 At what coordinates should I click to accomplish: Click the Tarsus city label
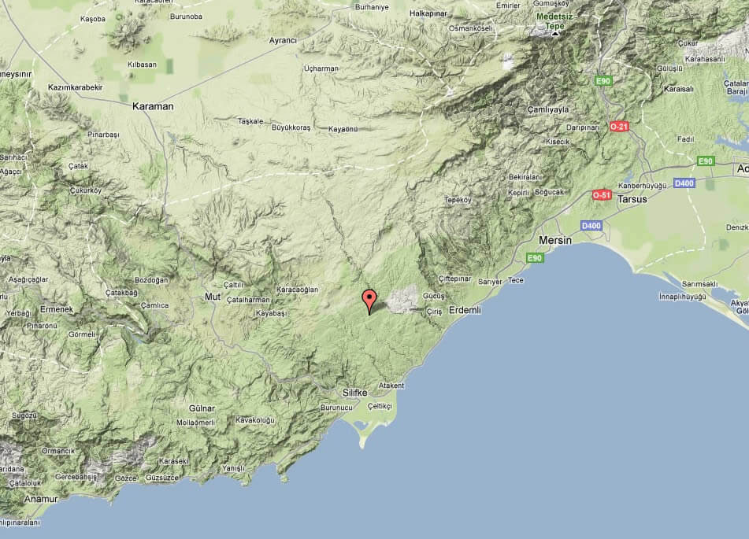[x=632, y=199]
